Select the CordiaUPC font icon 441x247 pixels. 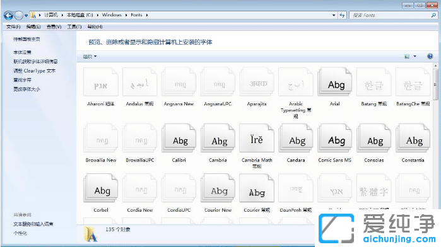click(179, 188)
